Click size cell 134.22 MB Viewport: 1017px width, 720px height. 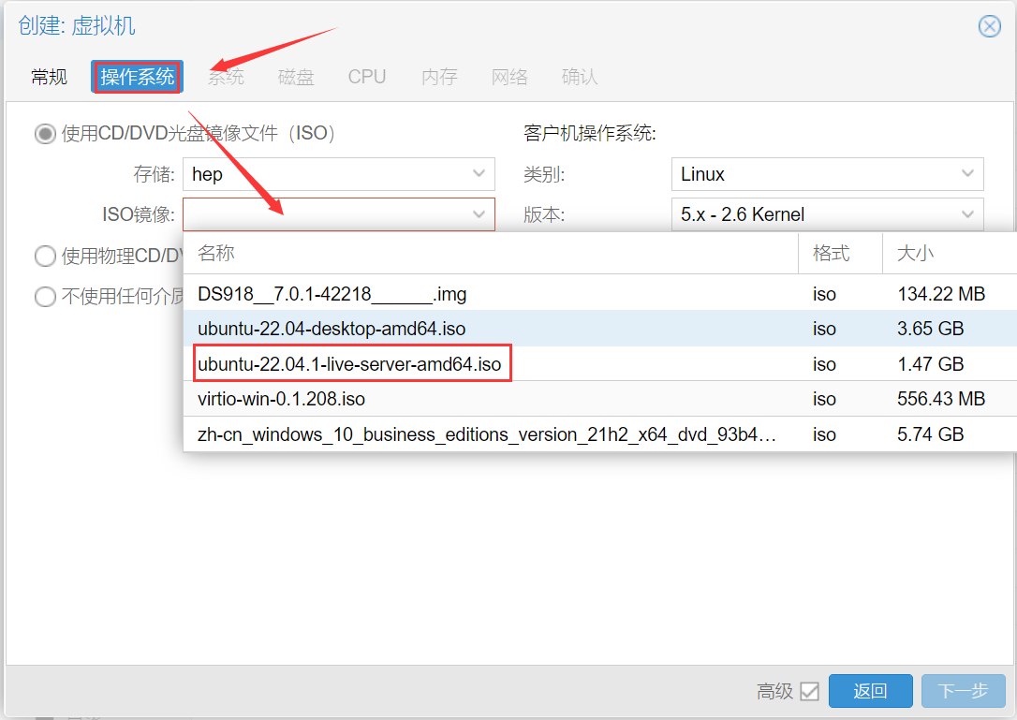(941, 294)
